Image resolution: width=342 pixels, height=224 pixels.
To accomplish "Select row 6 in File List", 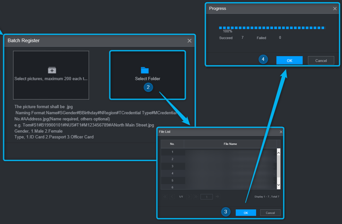I will tap(219, 187).
